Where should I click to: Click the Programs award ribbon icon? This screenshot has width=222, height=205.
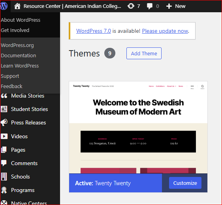pos(4,190)
